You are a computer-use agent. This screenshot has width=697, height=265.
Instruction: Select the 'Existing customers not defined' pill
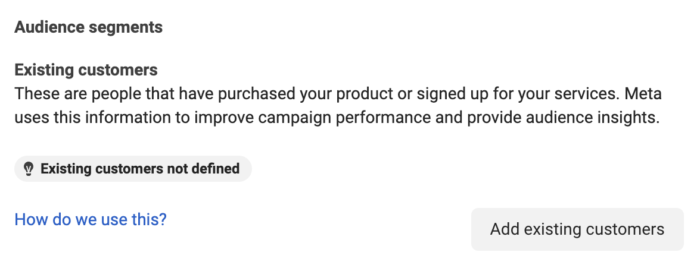(133, 169)
